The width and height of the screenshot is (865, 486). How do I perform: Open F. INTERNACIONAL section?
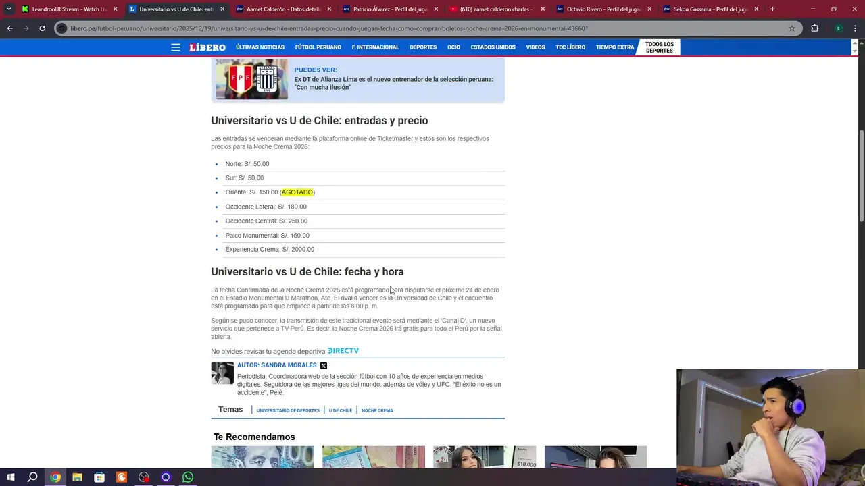coord(375,47)
